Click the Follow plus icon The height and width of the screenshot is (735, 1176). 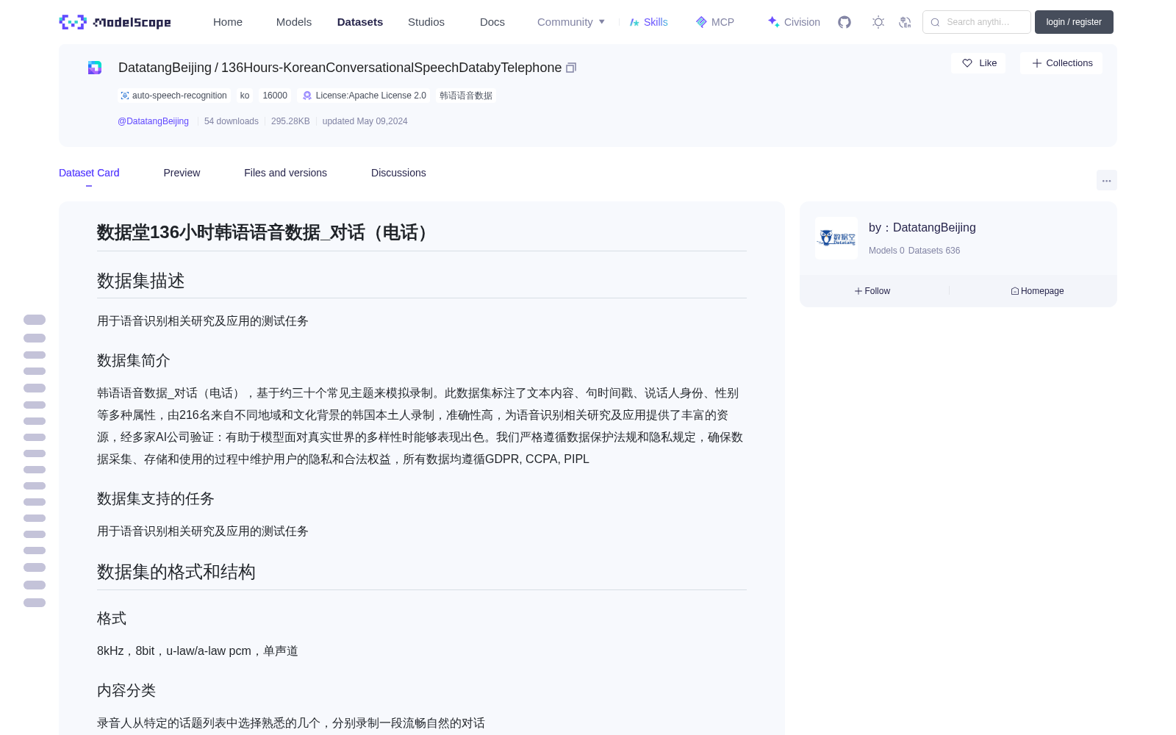point(858,291)
